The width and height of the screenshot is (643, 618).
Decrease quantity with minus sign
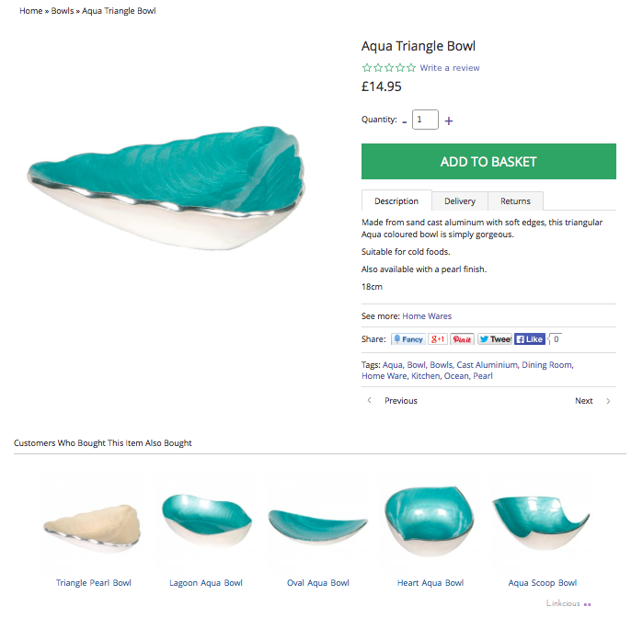[x=405, y=121]
